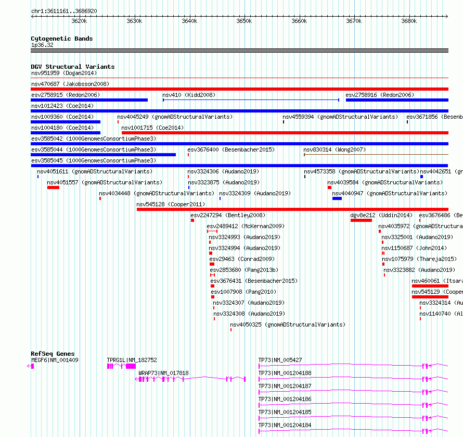
Task: Click the chr1:3611161..3686920 region label
Action: click(x=64, y=11)
